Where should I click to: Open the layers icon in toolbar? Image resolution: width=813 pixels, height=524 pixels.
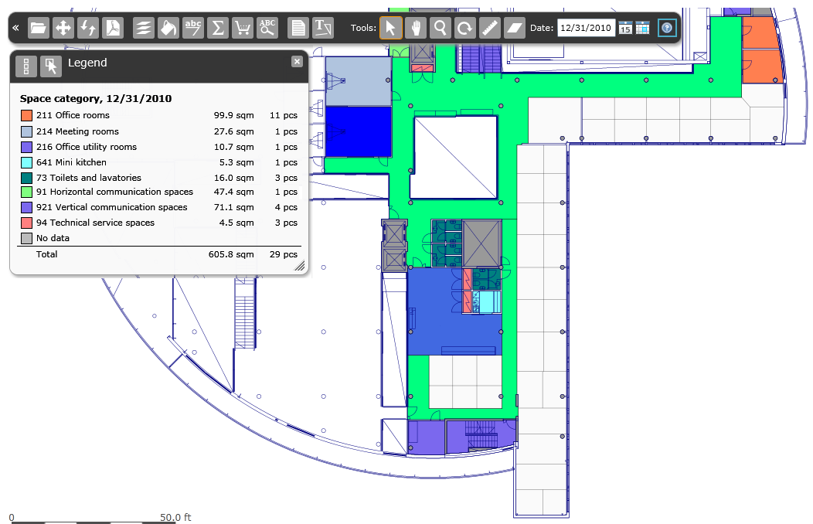pyautogui.click(x=144, y=28)
